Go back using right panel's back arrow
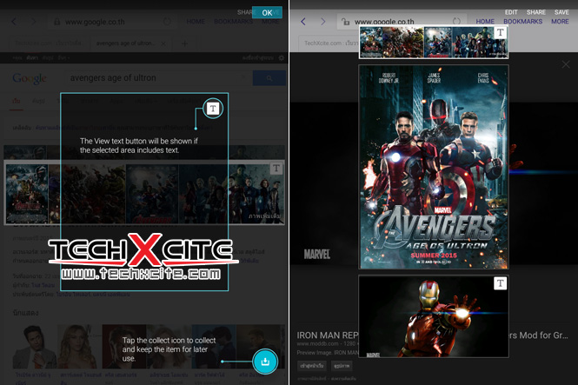This screenshot has width=578, height=385. coord(303,22)
